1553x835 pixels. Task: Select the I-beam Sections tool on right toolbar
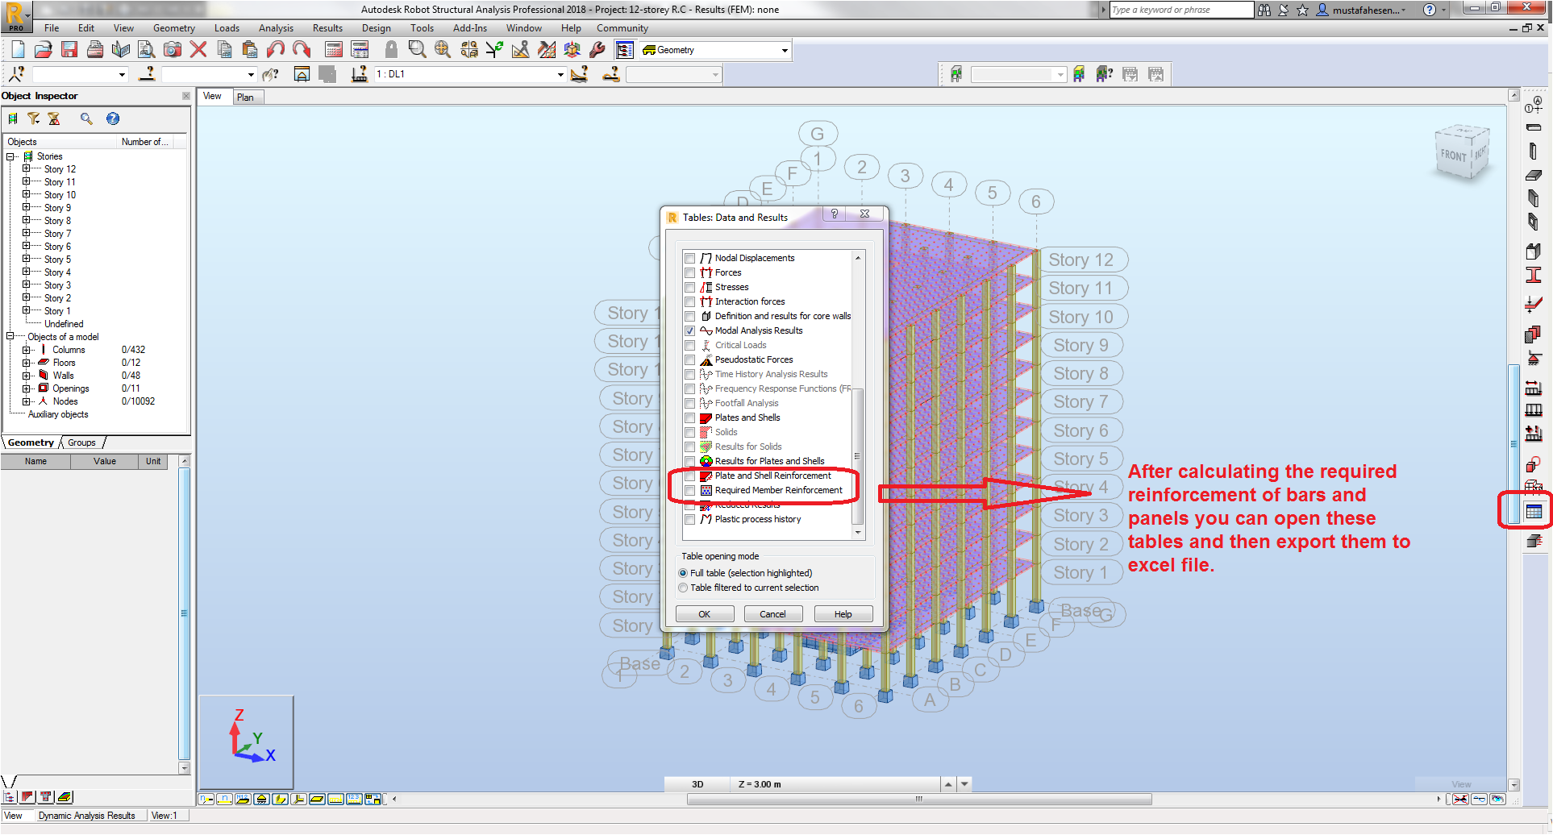1534,275
